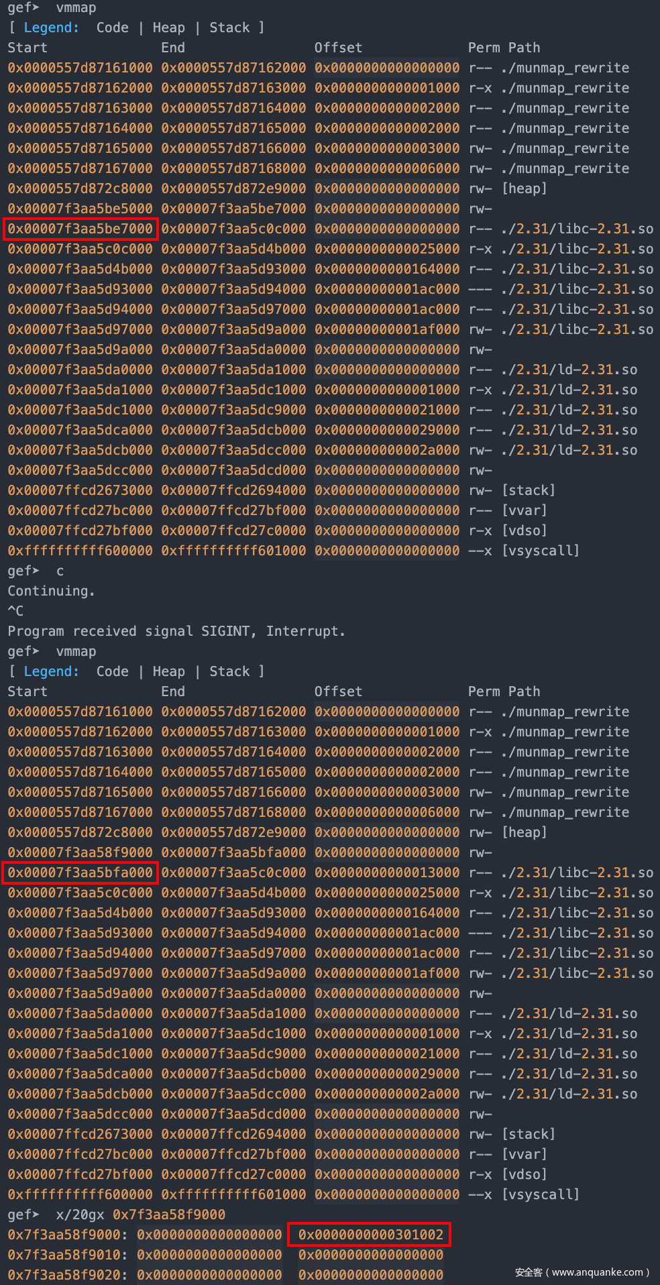Click the bottom-most [vsyscall] path entry

point(540,1194)
